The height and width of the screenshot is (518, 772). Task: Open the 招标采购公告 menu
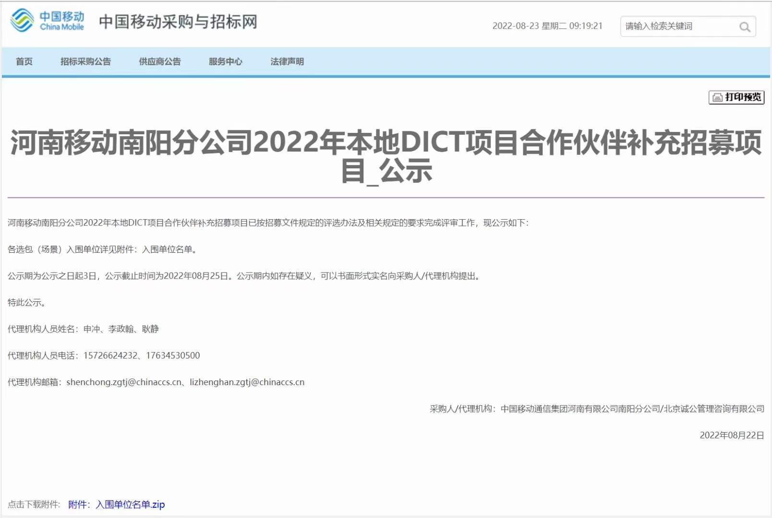[85, 61]
